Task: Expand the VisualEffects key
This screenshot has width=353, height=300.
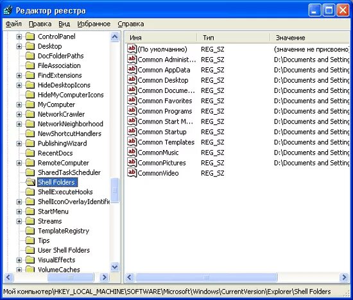Action: (x=19, y=260)
